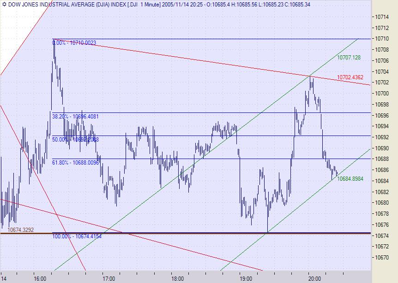Click the small chart icon beside the title
This screenshot has height=283, width=398.
4,5
